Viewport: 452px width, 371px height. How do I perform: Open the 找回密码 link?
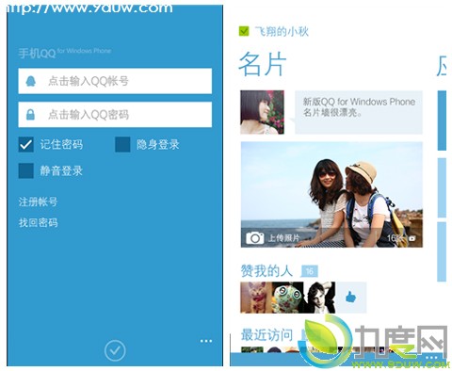(38, 222)
